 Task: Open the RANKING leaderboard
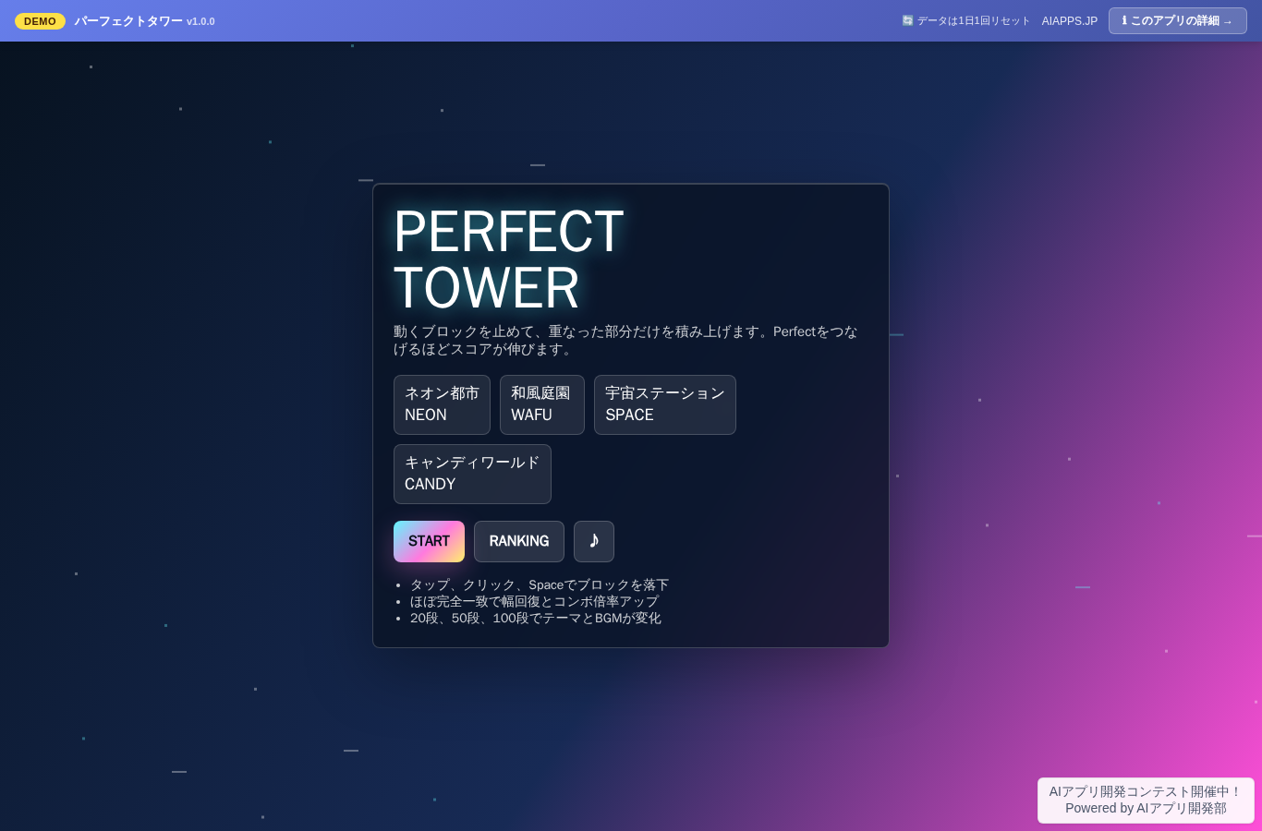pyautogui.click(x=519, y=541)
